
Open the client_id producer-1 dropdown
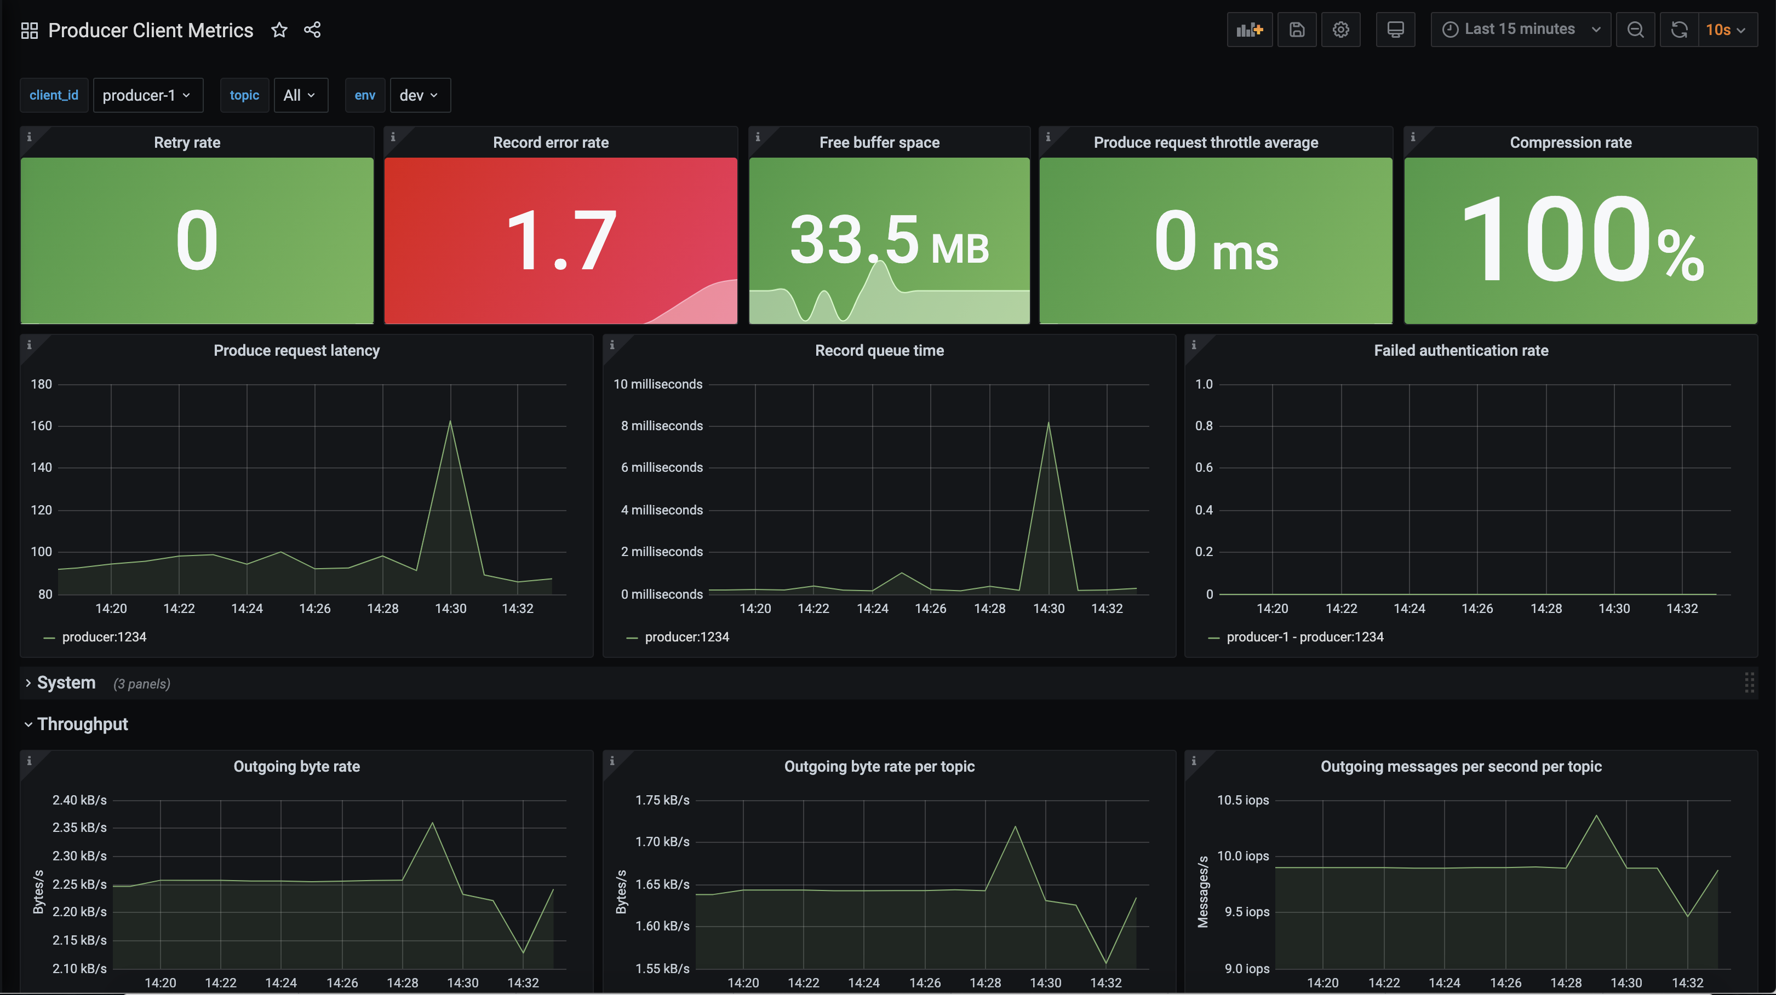[x=147, y=95]
